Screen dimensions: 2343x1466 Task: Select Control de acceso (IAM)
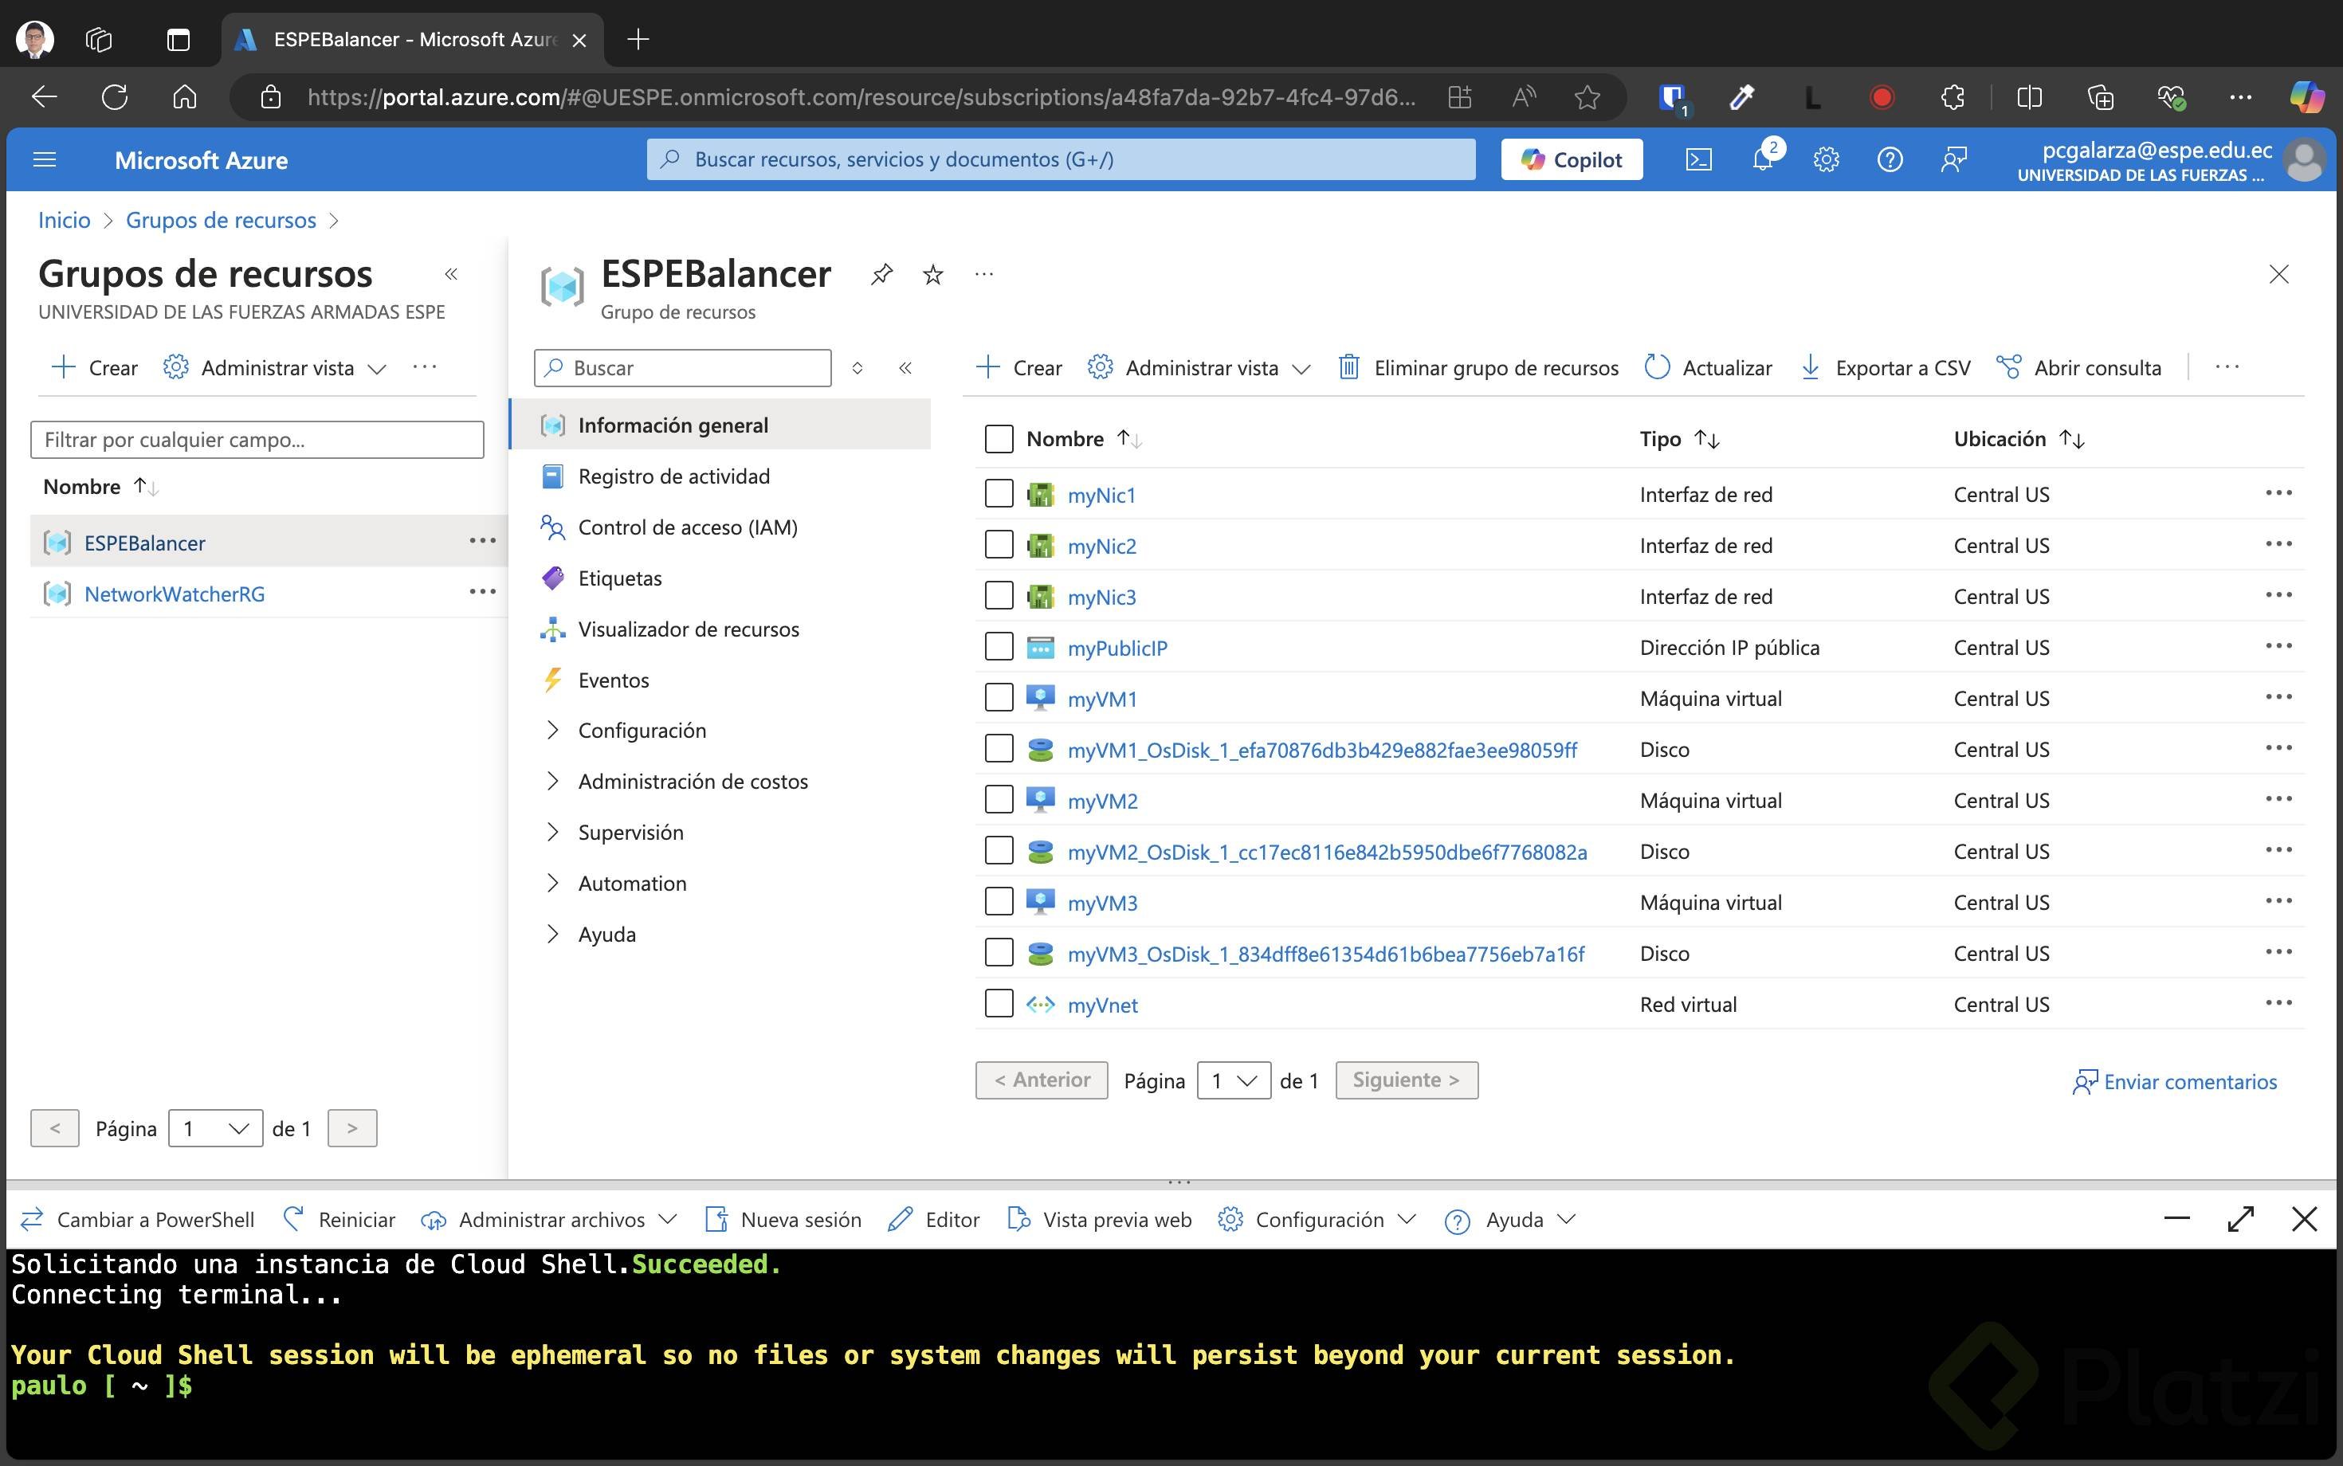687,527
